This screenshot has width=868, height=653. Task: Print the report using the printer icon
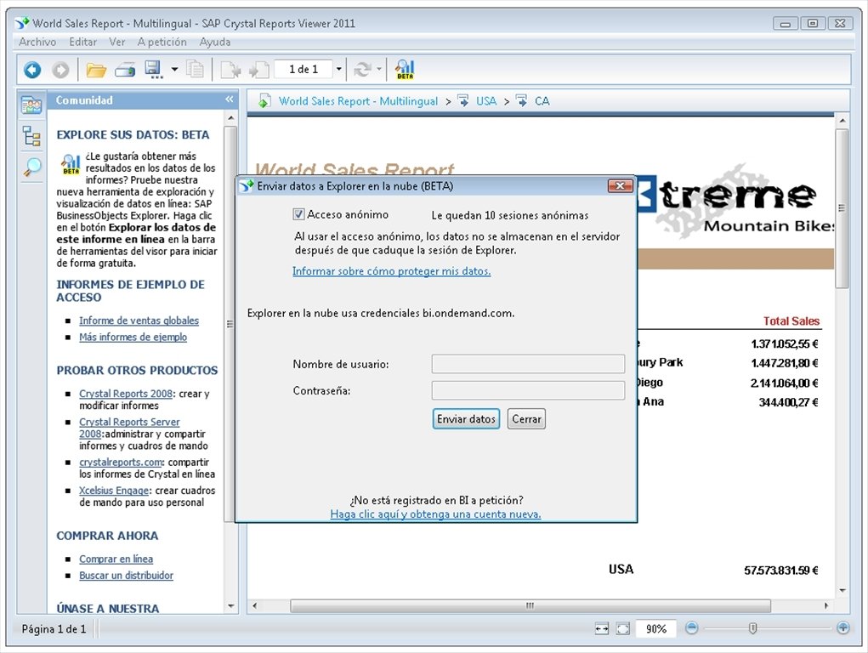click(125, 70)
